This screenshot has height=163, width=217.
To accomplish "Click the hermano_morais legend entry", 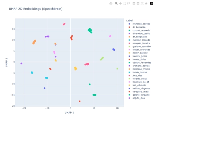I will (139, 69).
